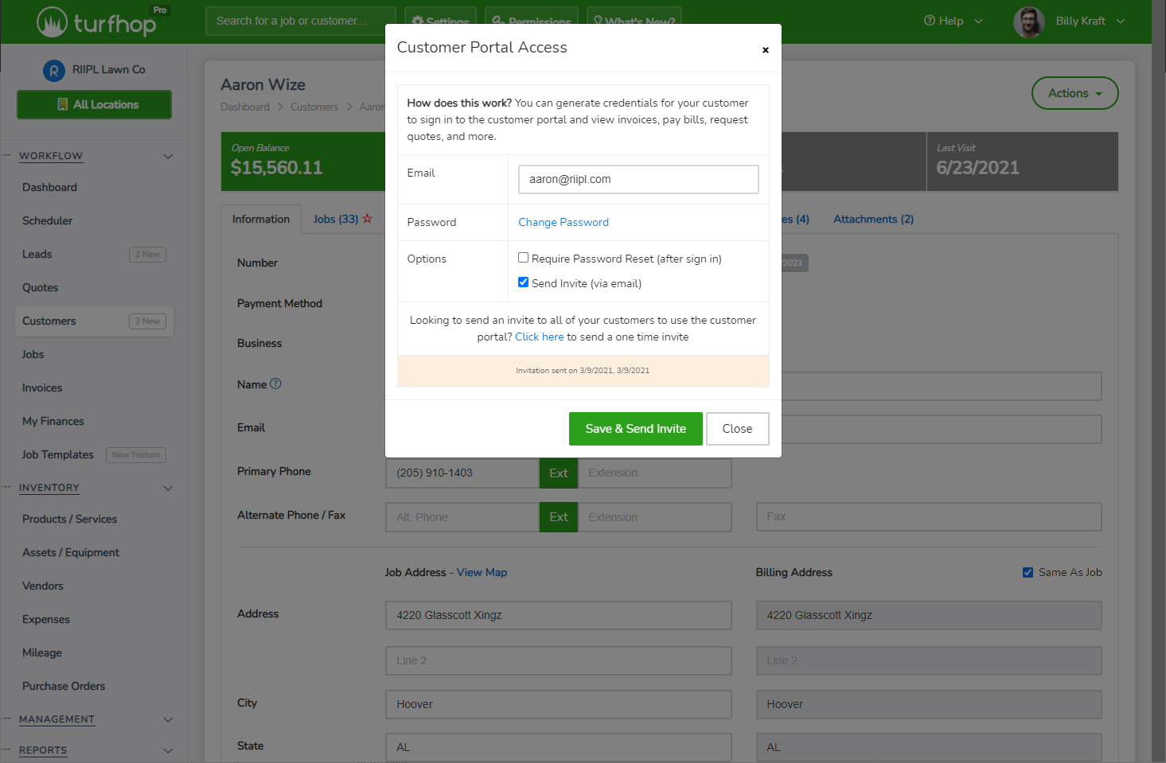Open the Change Password link
This screenshot has height=763, width=1166.
click(x=564, y=222)
